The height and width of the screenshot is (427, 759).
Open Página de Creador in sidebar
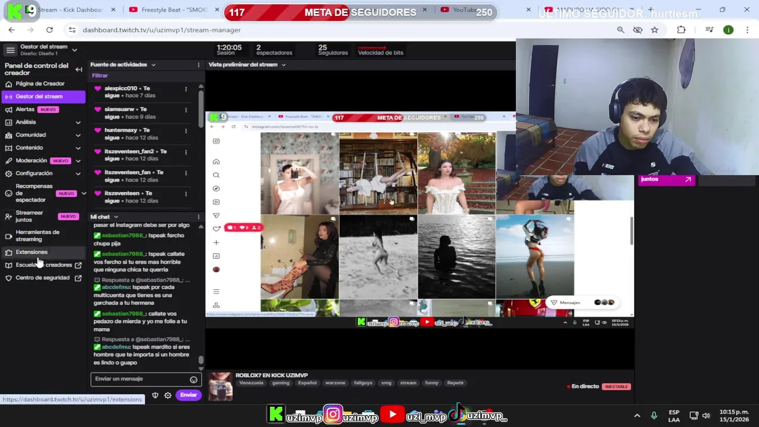(x=40, y=84)
